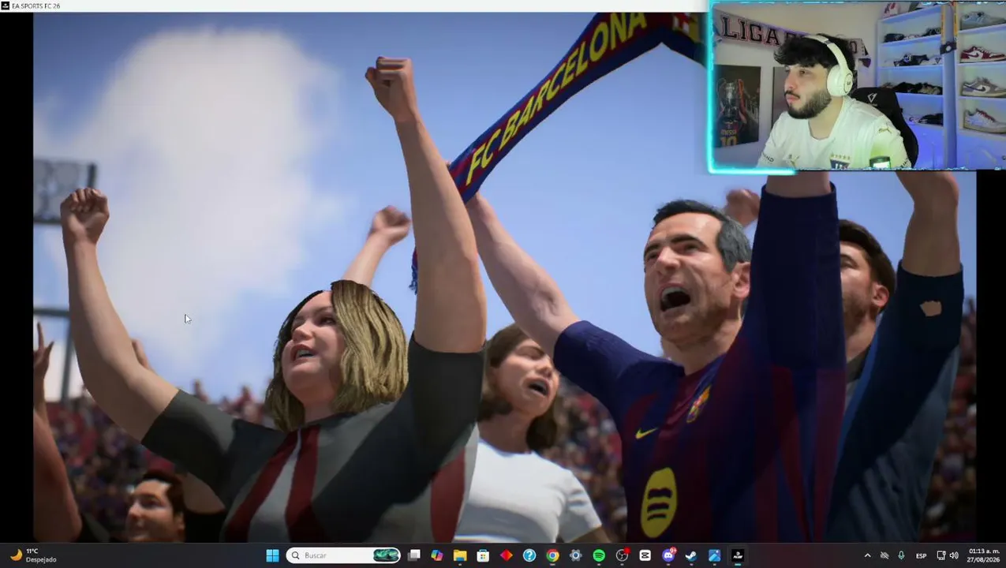Open Spotify from the taskbar

click(599, 555)
